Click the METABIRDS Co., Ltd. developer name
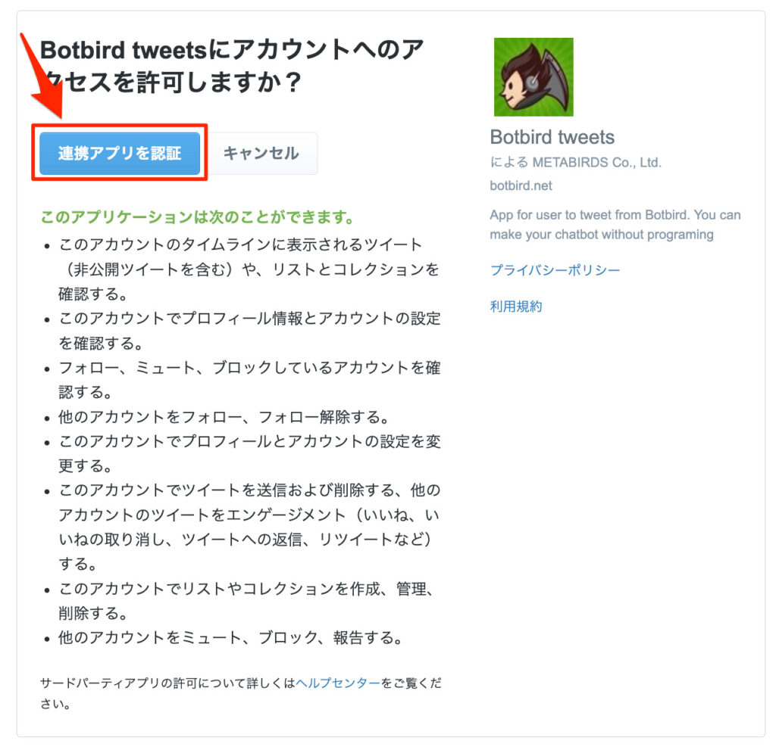This screenshot has width=776, height=747. 597,163
